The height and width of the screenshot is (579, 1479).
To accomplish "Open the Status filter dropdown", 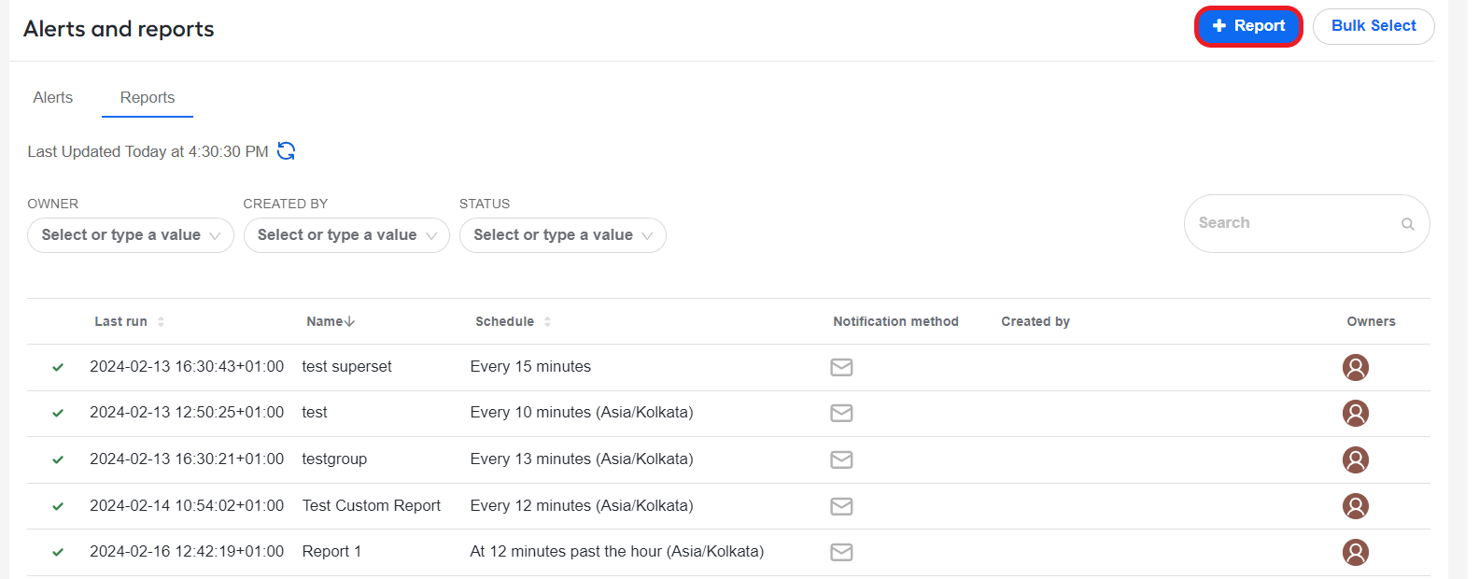I will (x=563, y=235).
